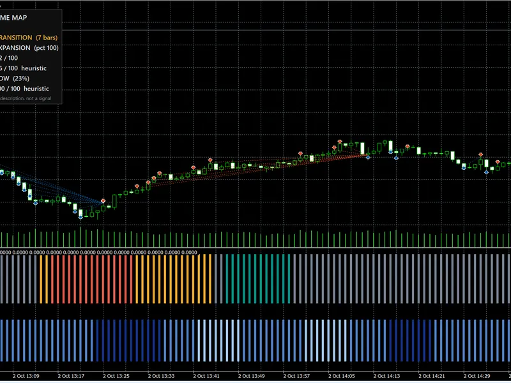Select the blue diamond below the lowest candle
511x383 pixels.
(80, 217)
